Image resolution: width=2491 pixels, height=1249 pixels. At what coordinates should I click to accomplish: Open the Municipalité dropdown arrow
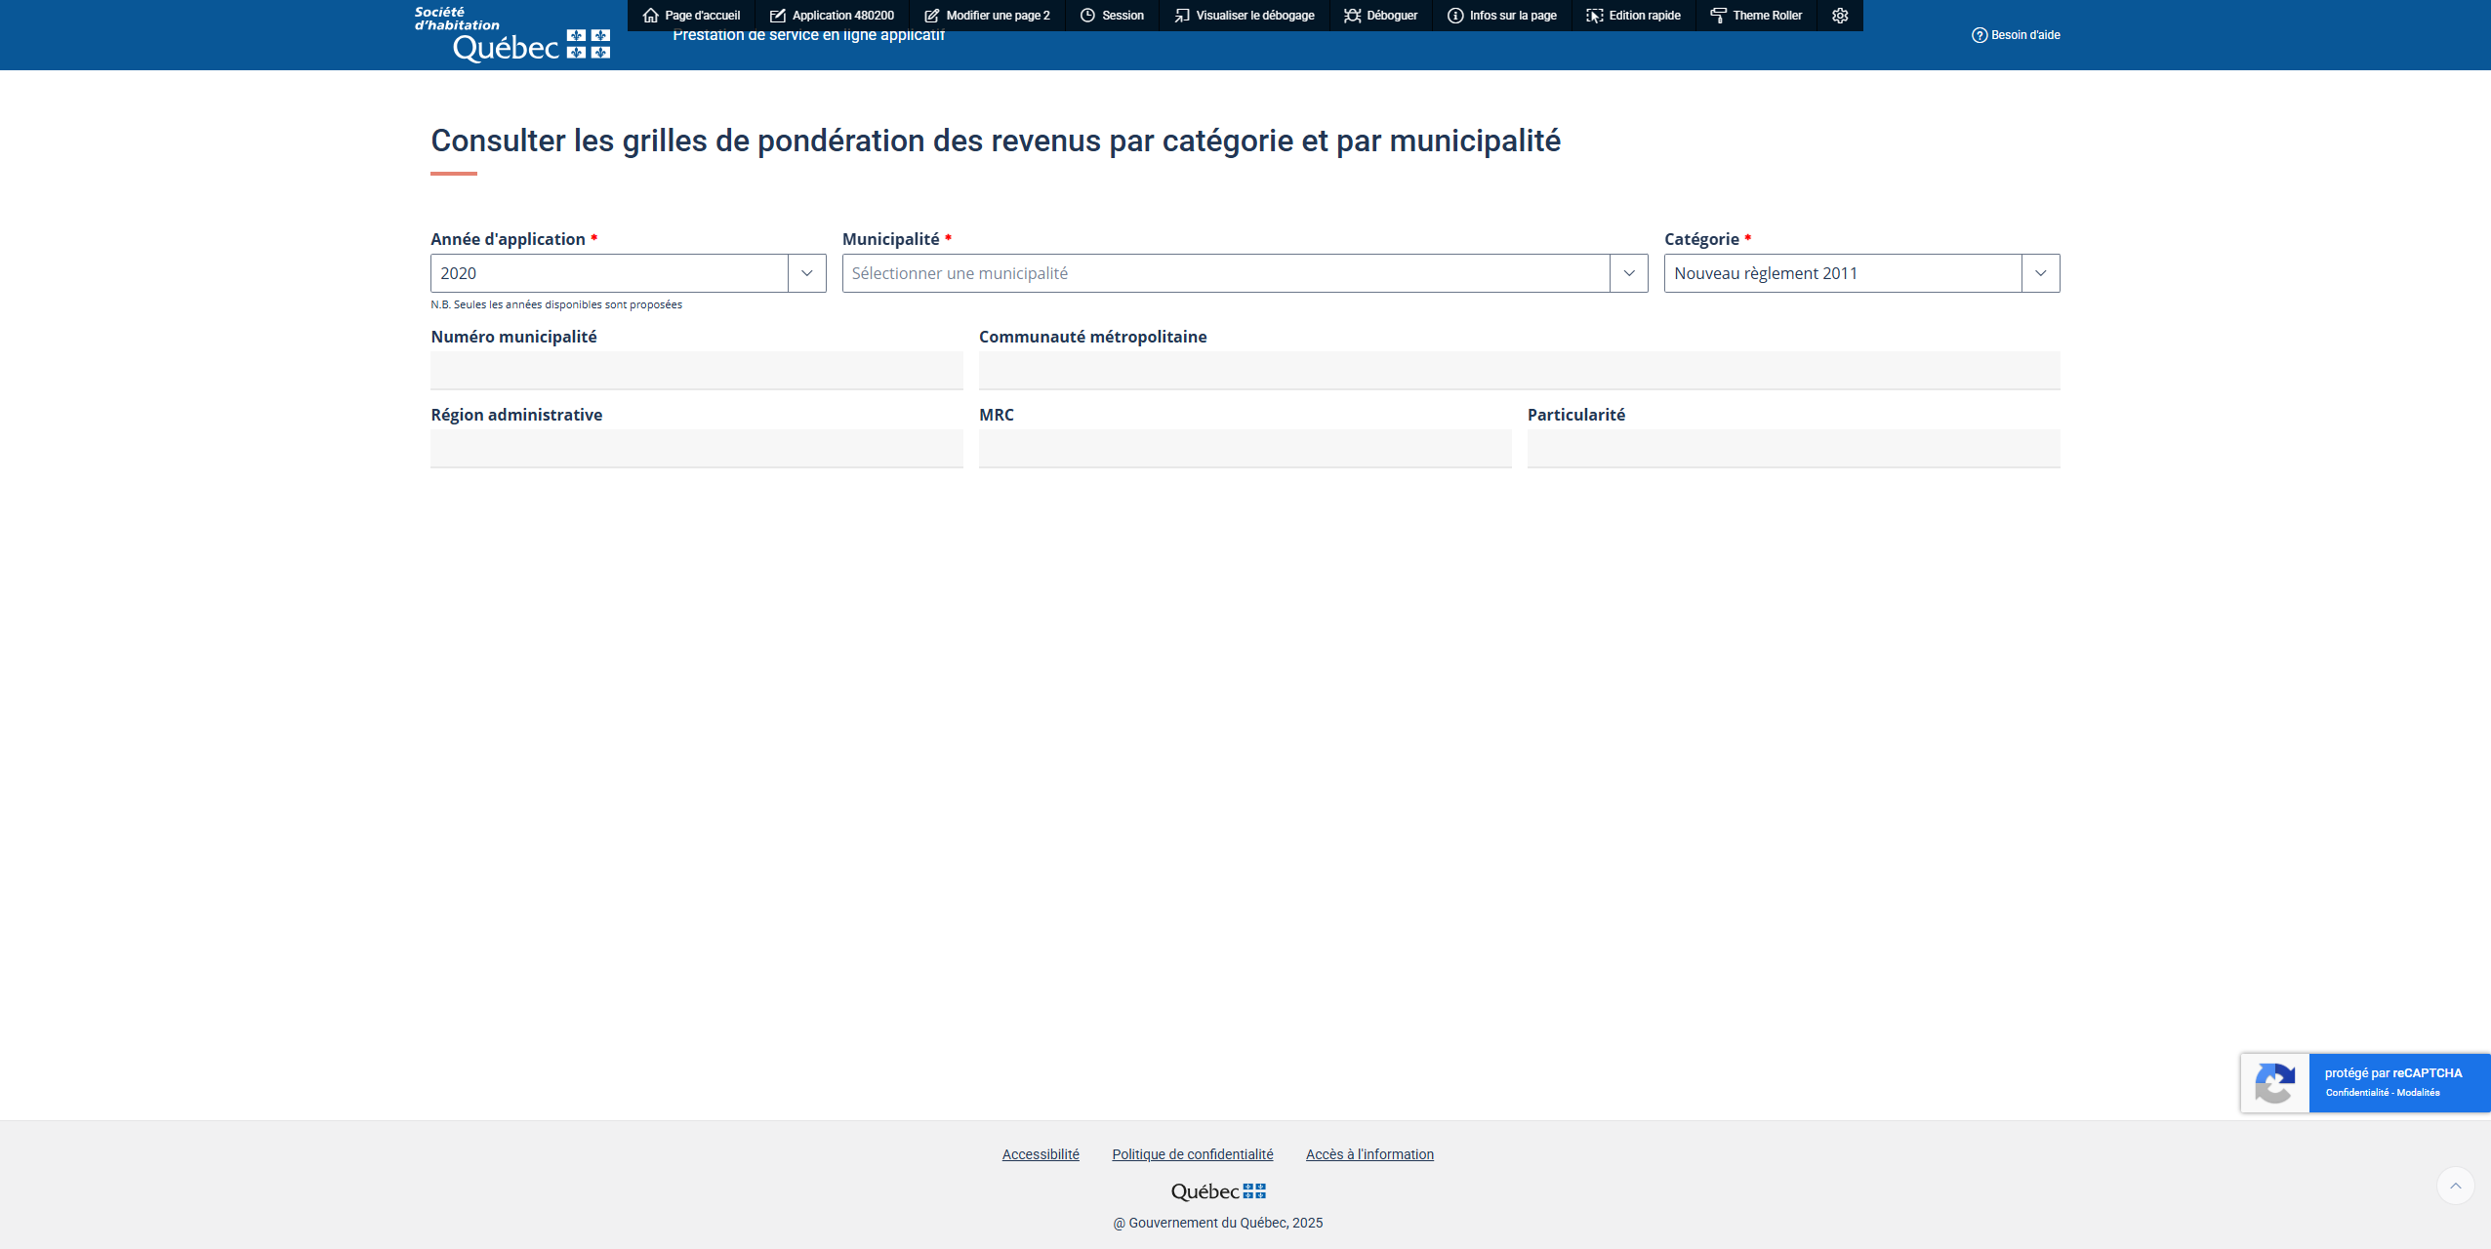[x=1628, y=273]
